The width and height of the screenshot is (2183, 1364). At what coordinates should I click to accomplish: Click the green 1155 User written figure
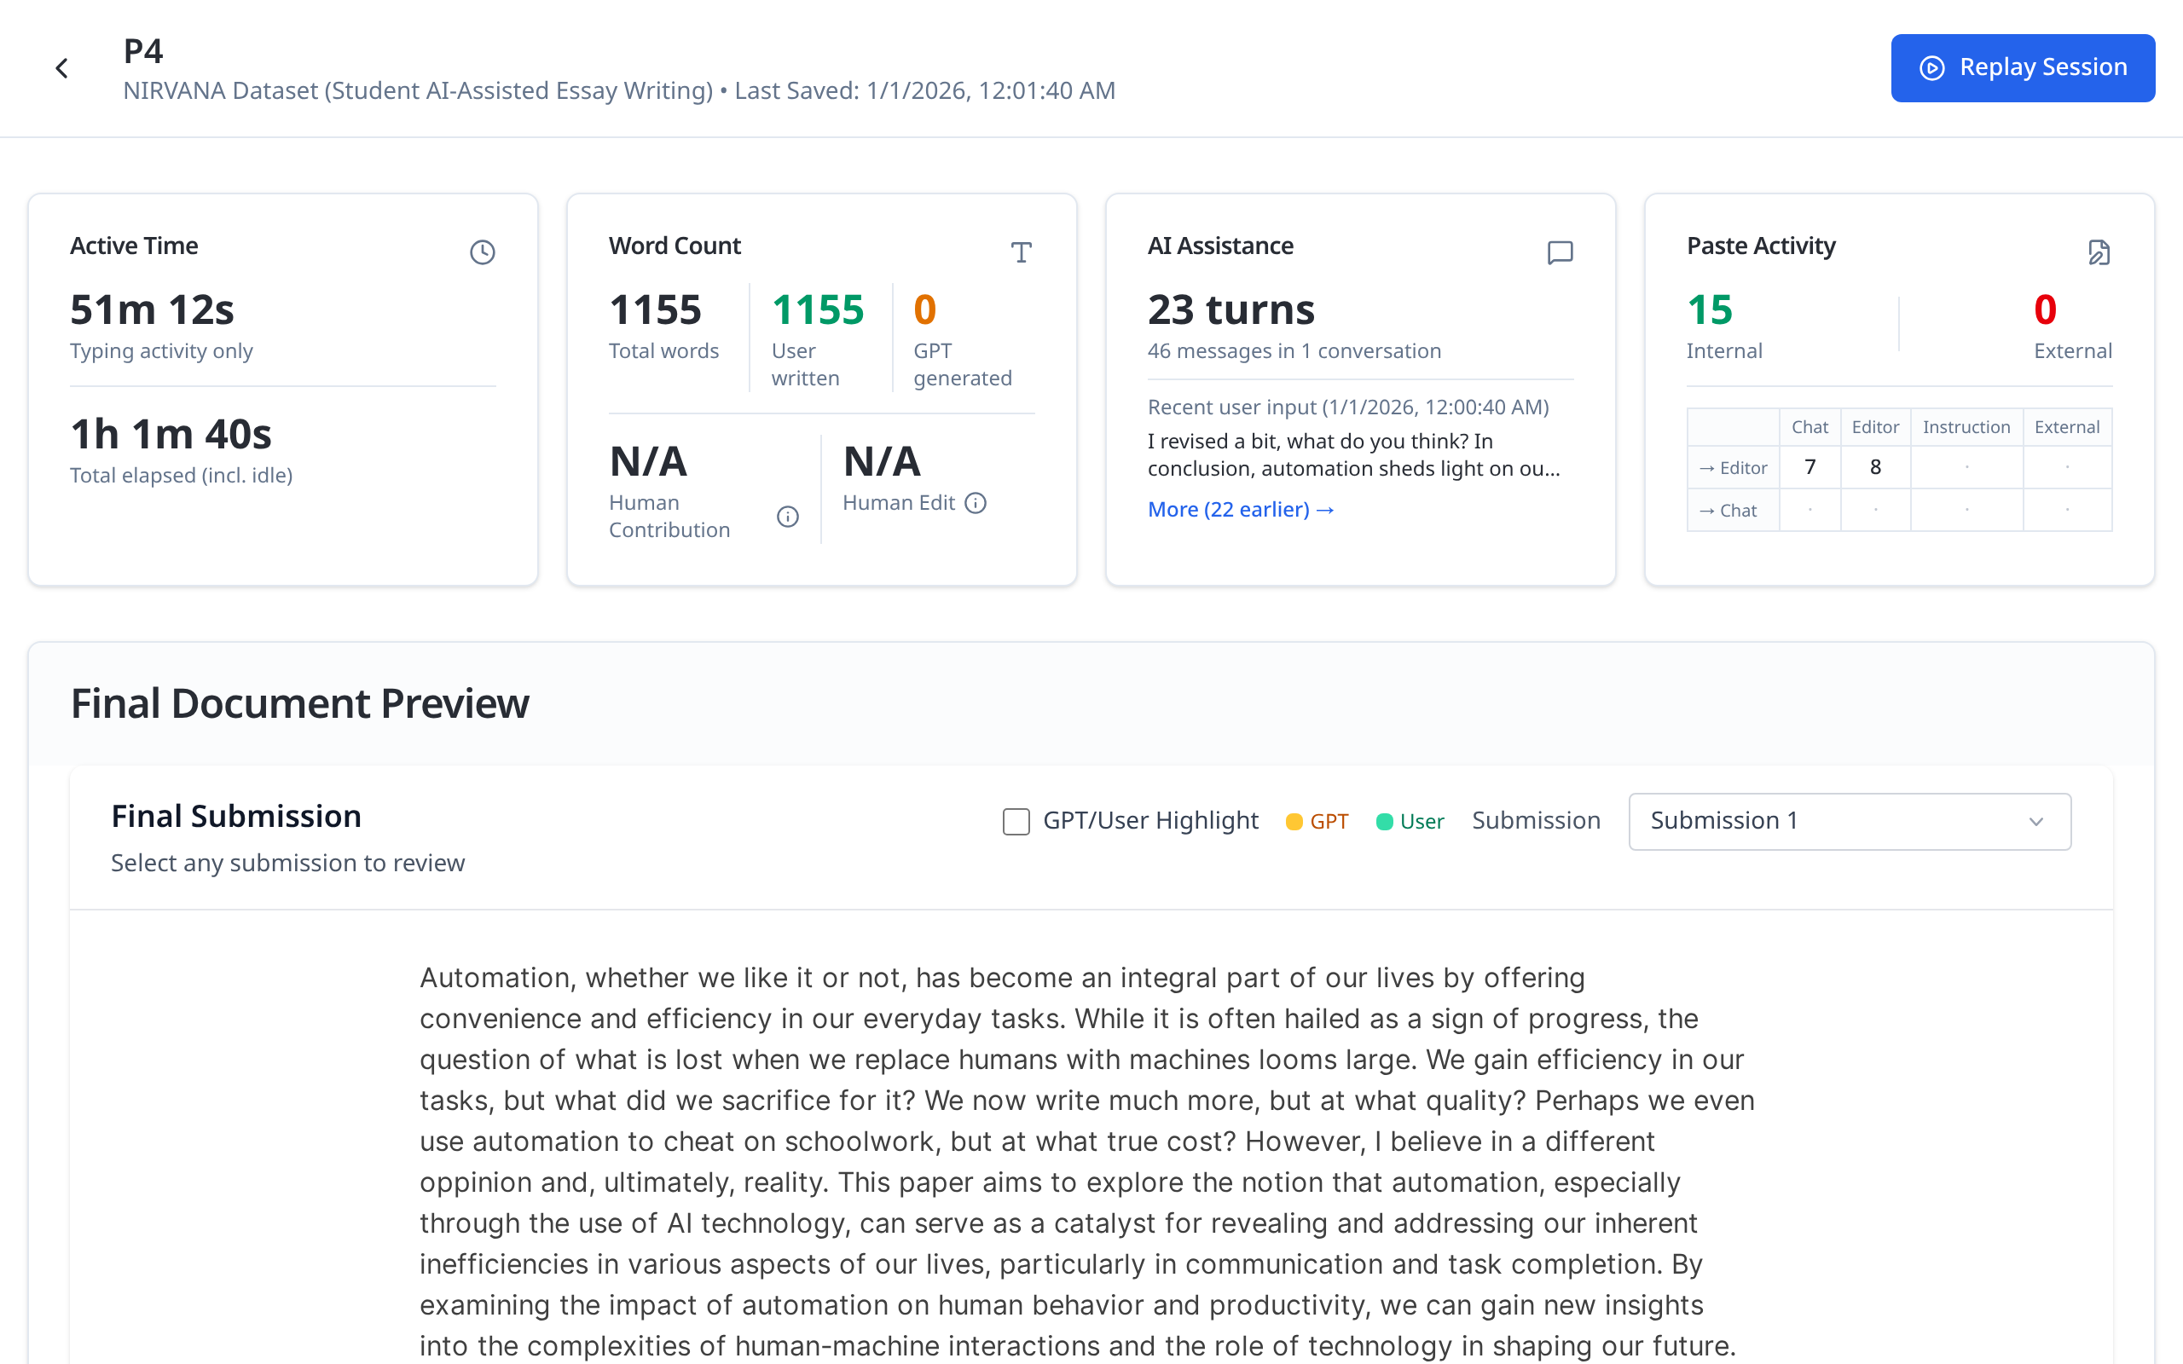tap(817, 309)
